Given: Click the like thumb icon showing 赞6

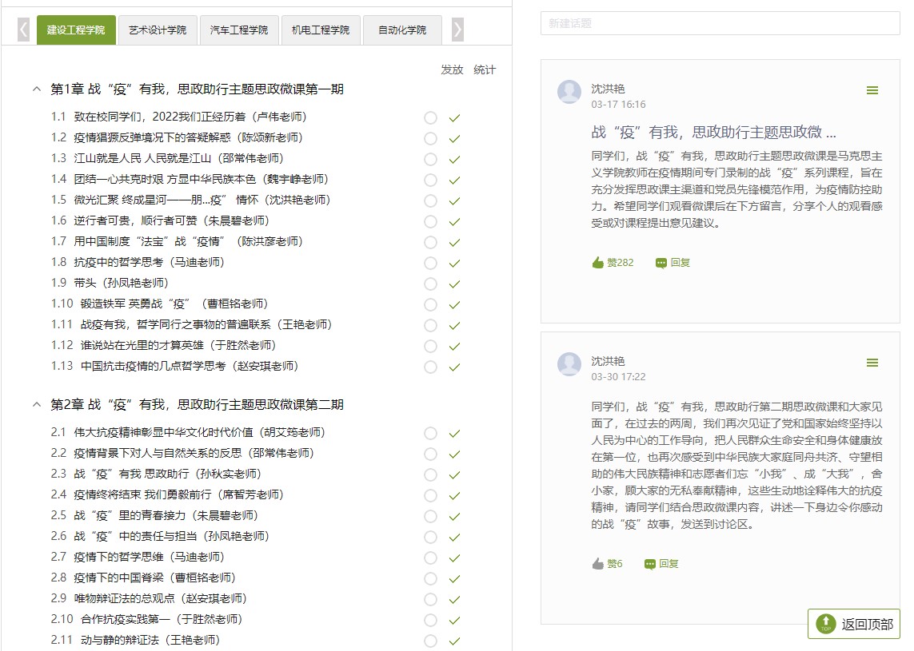Looking at the screenshot, I should click(x=598, y=564).
